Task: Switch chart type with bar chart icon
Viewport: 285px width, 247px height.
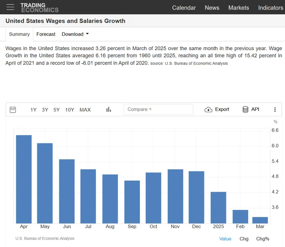Action: 109,109
